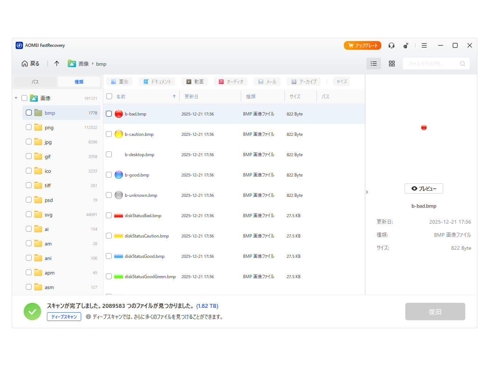Switch to list view layout

374,64
